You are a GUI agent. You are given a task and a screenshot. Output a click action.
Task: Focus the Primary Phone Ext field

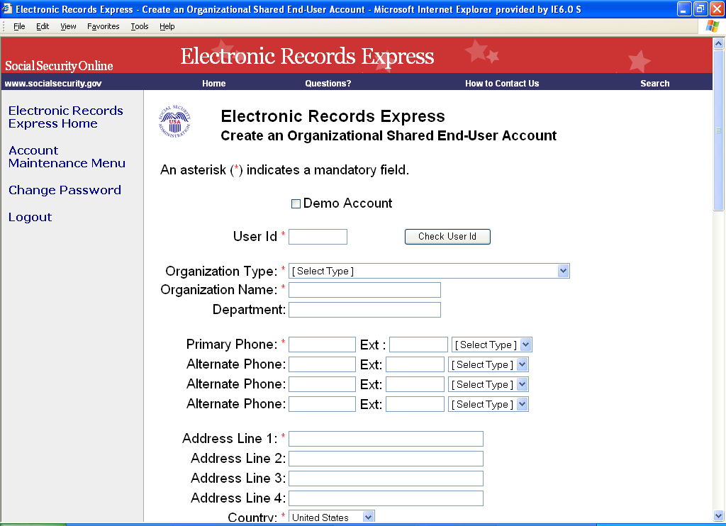[418, 345]
